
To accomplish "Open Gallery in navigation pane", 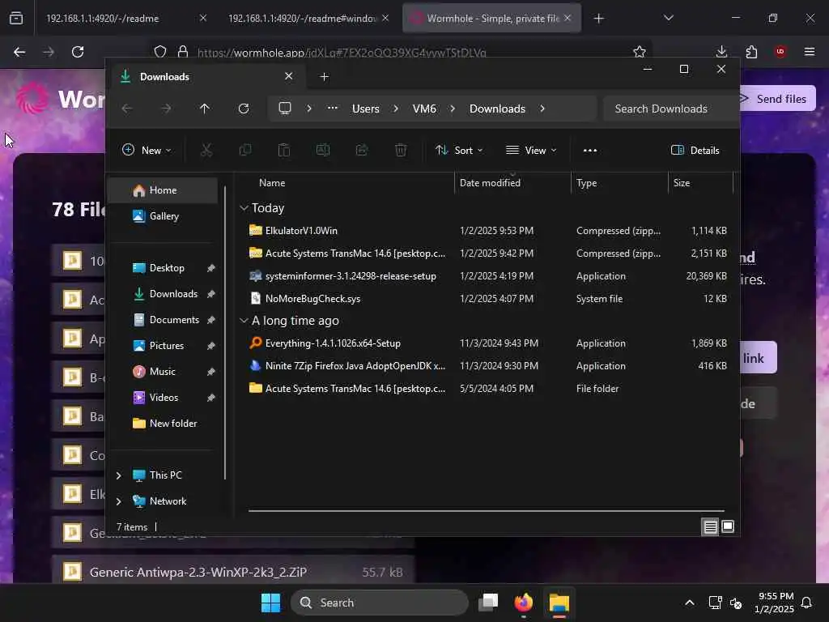I will 164,216.
